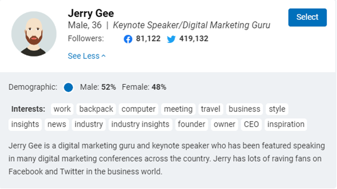
Task: Click the Twitter bird icon
Action: [x=171, y=39]
